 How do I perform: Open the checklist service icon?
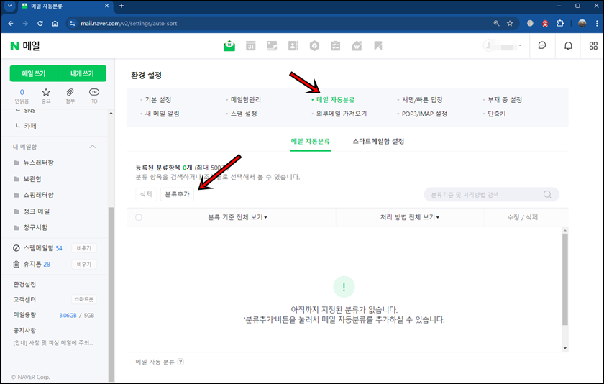[x=336, y=46]
